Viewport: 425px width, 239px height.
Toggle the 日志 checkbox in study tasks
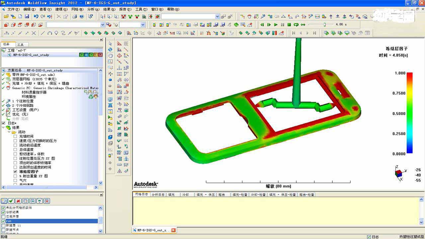click(4, 123)
